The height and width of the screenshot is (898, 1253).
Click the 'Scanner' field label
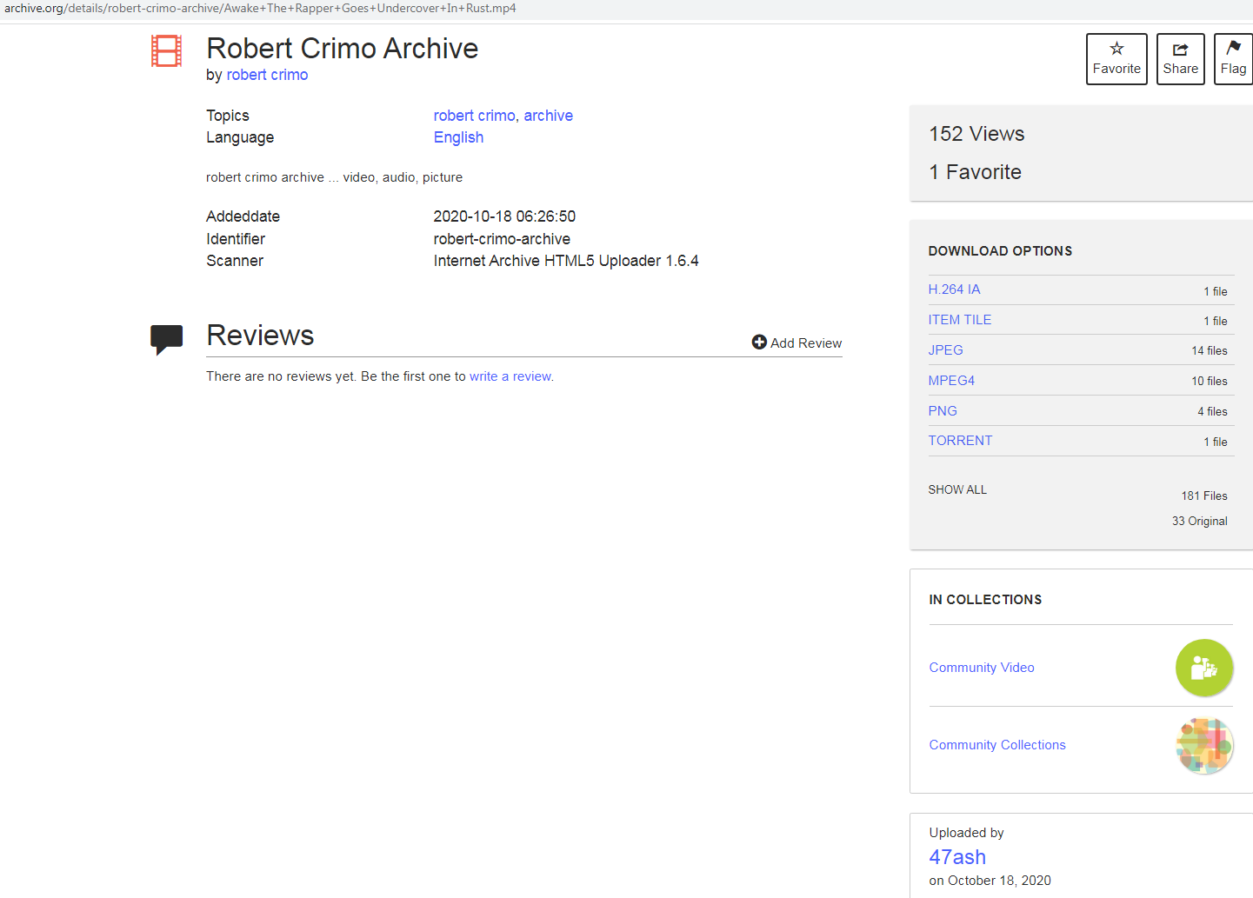[x=235, y=261]
